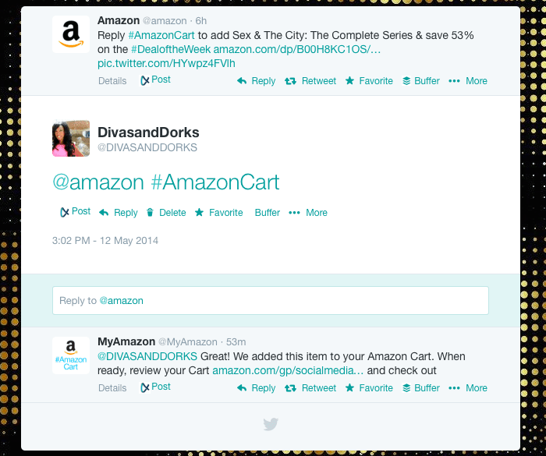Open the amazon.com/gp/socialmedia cart link

pos(288,370)
